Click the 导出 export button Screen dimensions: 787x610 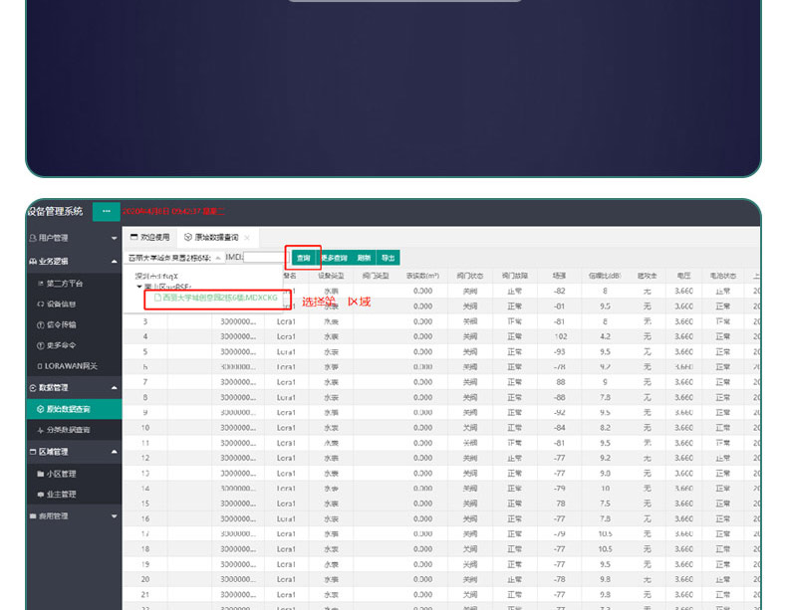[388, 258]
